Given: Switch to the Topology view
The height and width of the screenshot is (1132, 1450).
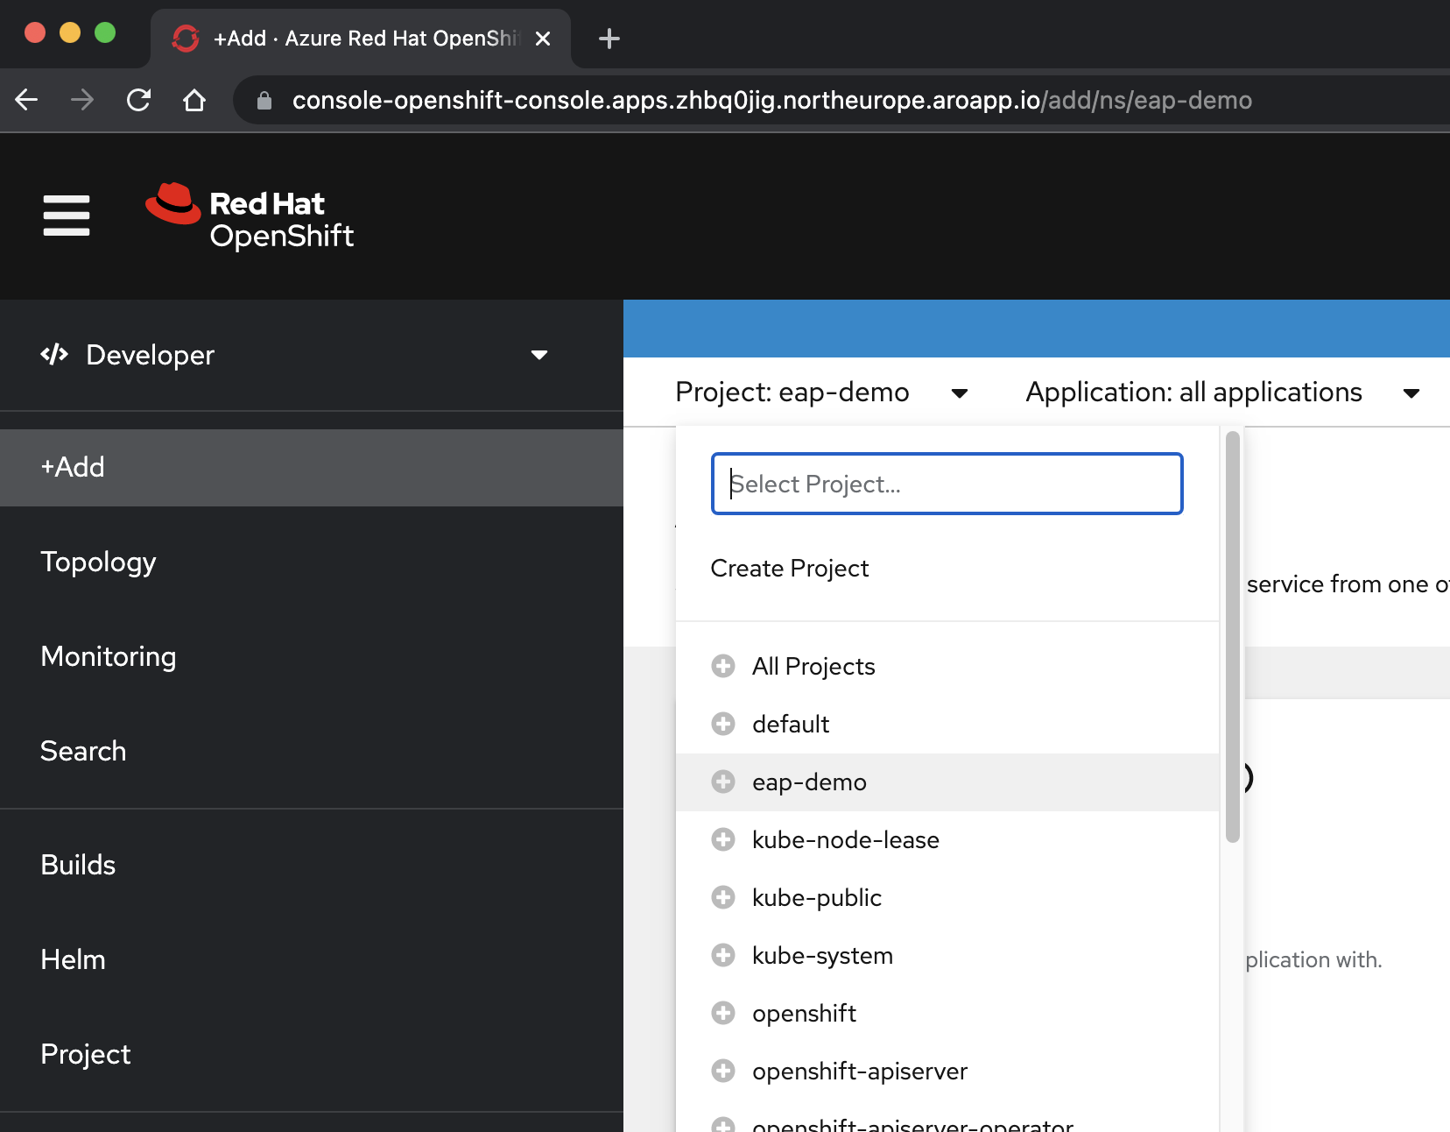Looking at the screenshot, I should [x=98, y=562].
